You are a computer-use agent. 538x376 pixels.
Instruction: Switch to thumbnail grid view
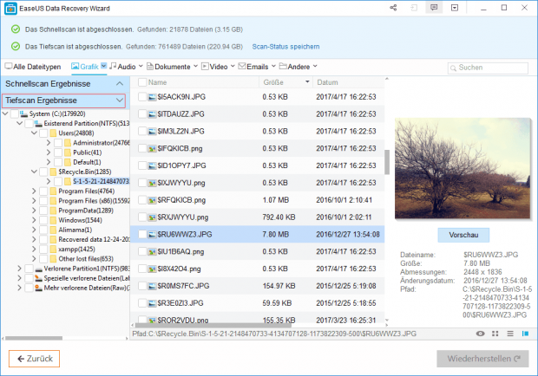(495, 334)
